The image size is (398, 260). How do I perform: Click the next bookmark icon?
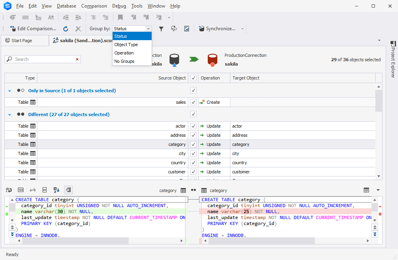[x=146, y=17]
